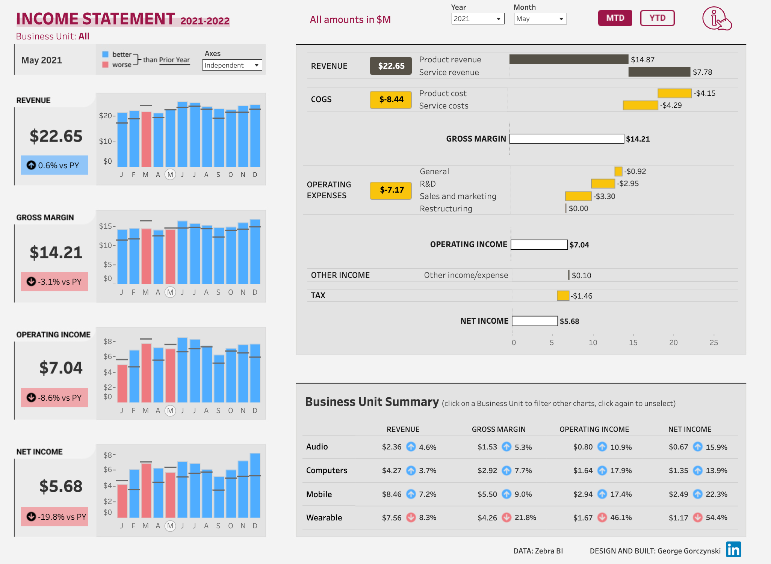Toggle YTD view on
The width and height of the screenshot is (771, 564).
pos(657,18)
